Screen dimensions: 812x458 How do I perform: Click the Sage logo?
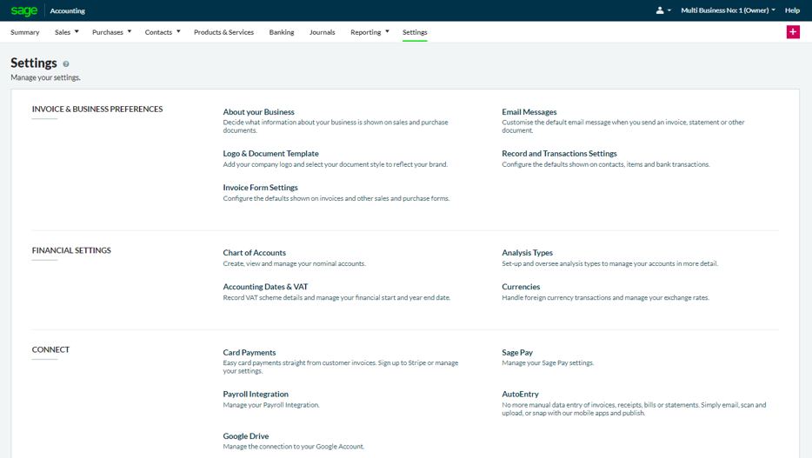point(24,10)
